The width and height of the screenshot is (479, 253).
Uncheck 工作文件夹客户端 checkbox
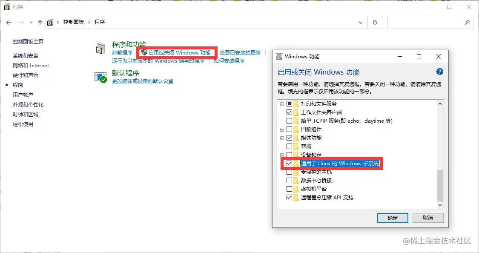(289, 112)
